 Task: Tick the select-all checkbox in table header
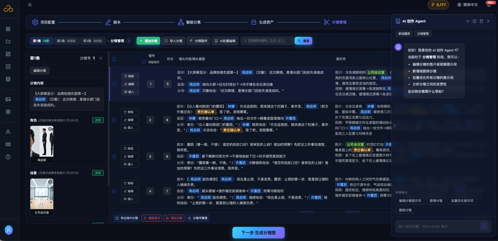114,59
